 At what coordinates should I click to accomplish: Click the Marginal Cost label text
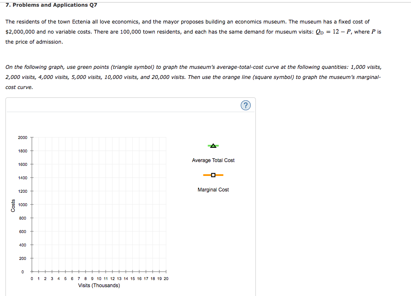click(x=213, y=189)
